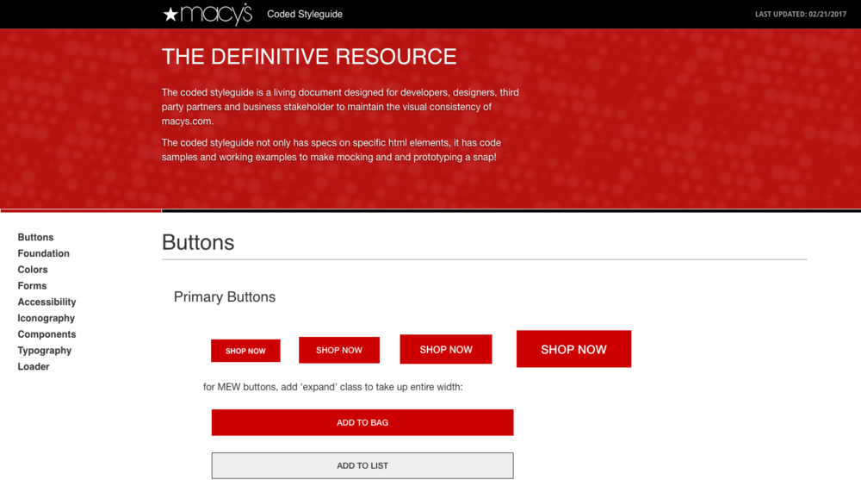Image resolution: width=861 pixels, height=480 pixels.
Task: Click the third SHOP NOW button
Action: click(x=446, y=349)
